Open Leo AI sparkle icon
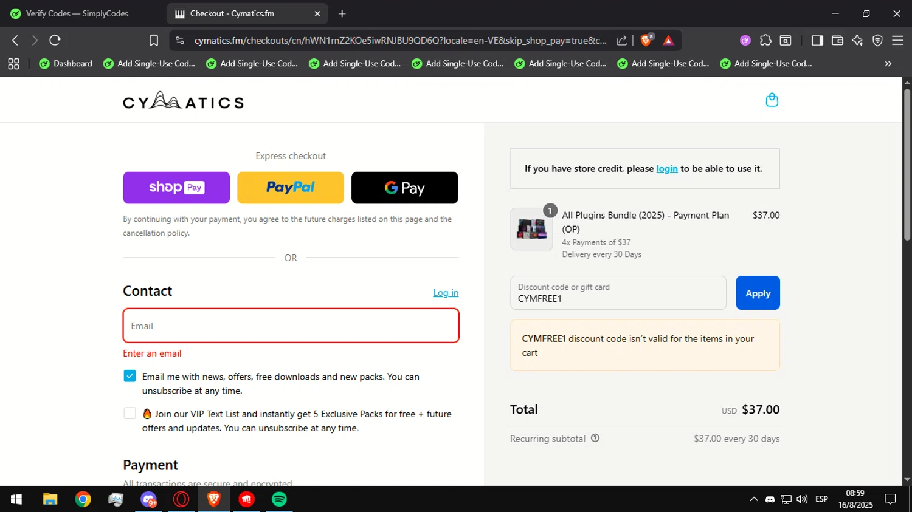The image size is (912, 512). [857, 40]
